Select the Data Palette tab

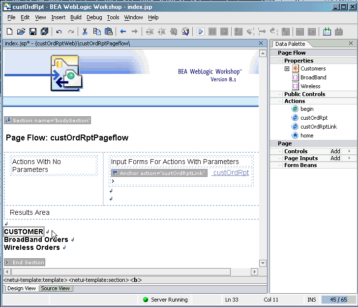[x=290, y=44]
